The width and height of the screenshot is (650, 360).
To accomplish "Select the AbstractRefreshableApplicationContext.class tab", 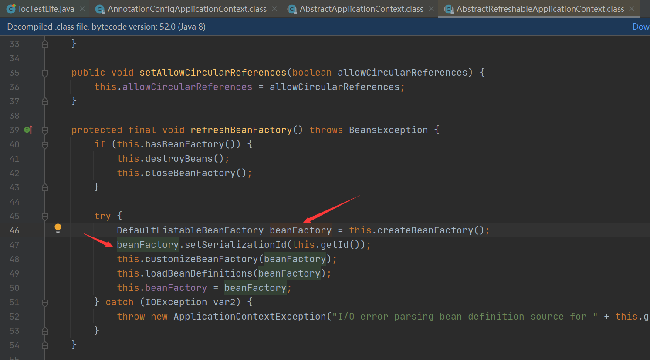I will coord(540,9).
